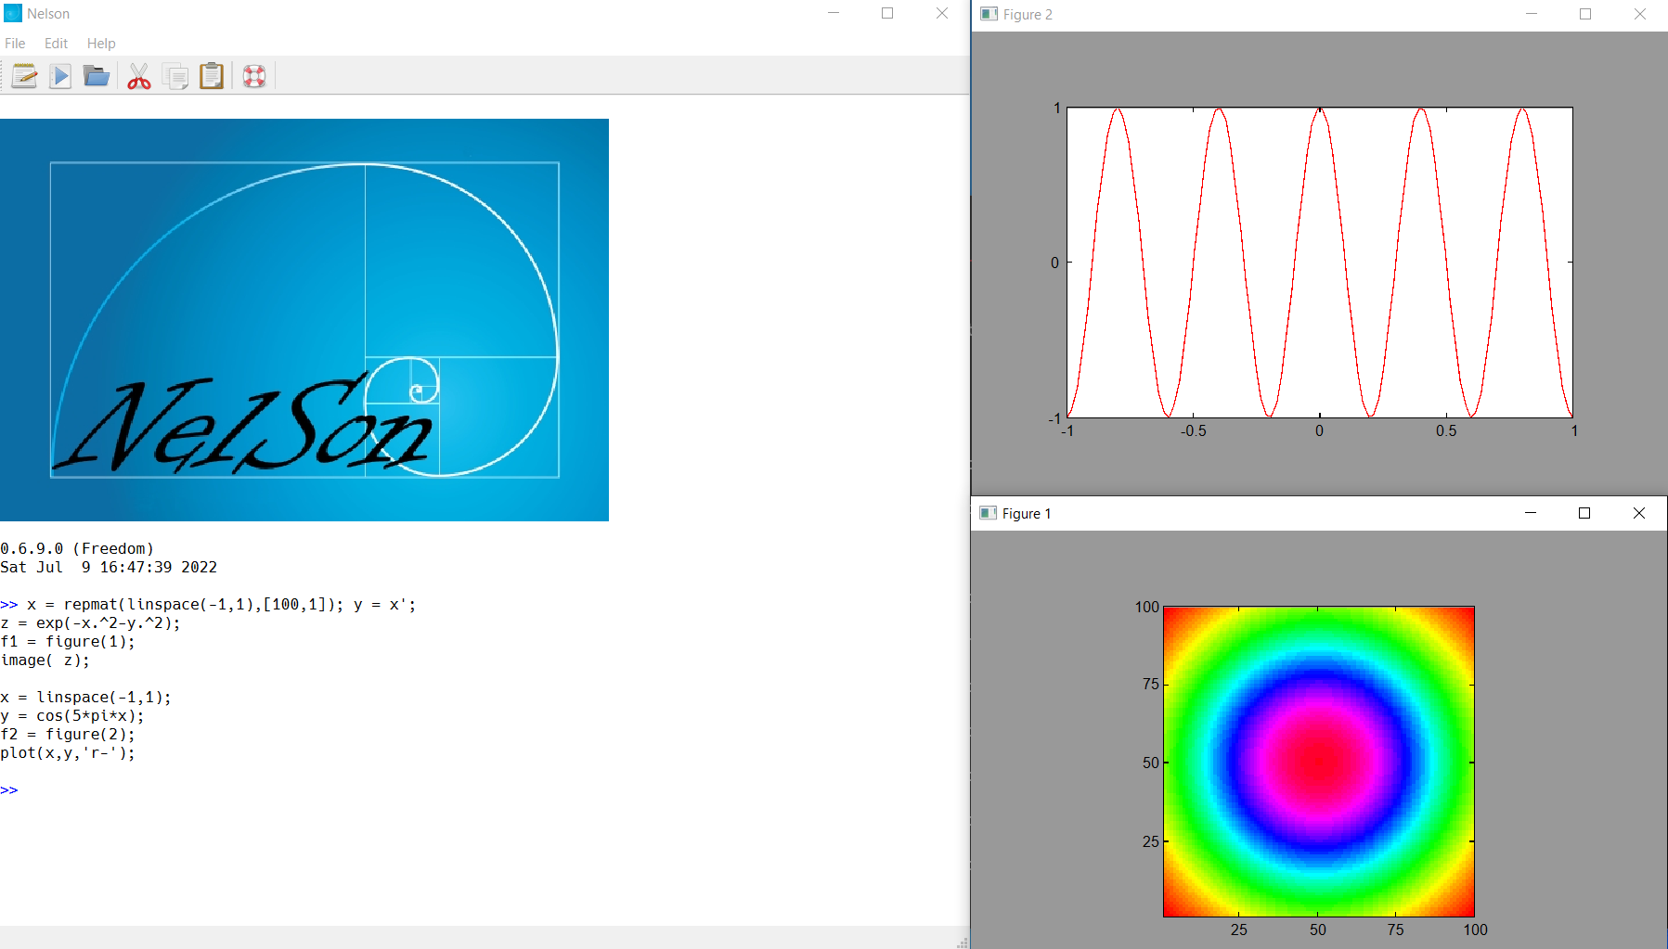
Task: Click the x-axis label 0.5 in Figure 2
Action: (1446, 431)
